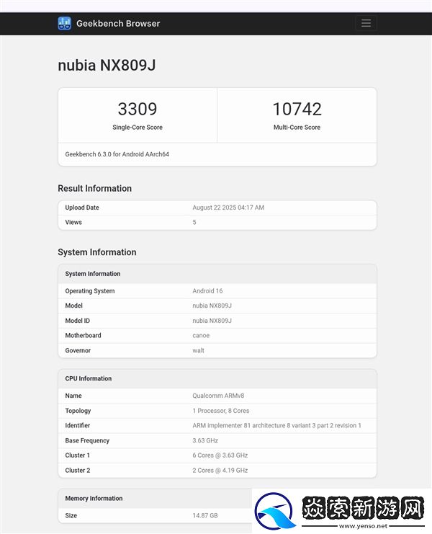The image size is (432, 534).
Task: Click the CPU Information table header
Action: click(88, 378)
